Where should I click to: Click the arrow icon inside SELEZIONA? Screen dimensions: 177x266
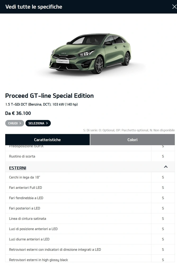coord(47,123)
